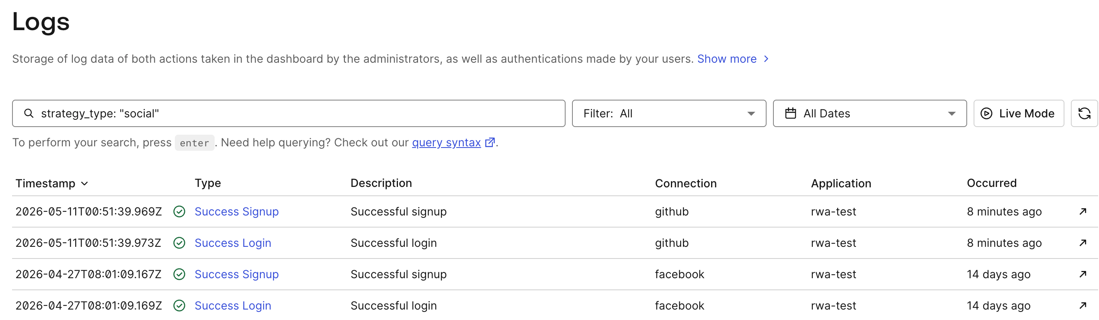
Task: Select timestamp 2026-04-27T08:01:09.169Z
Action: click(89, 306)
